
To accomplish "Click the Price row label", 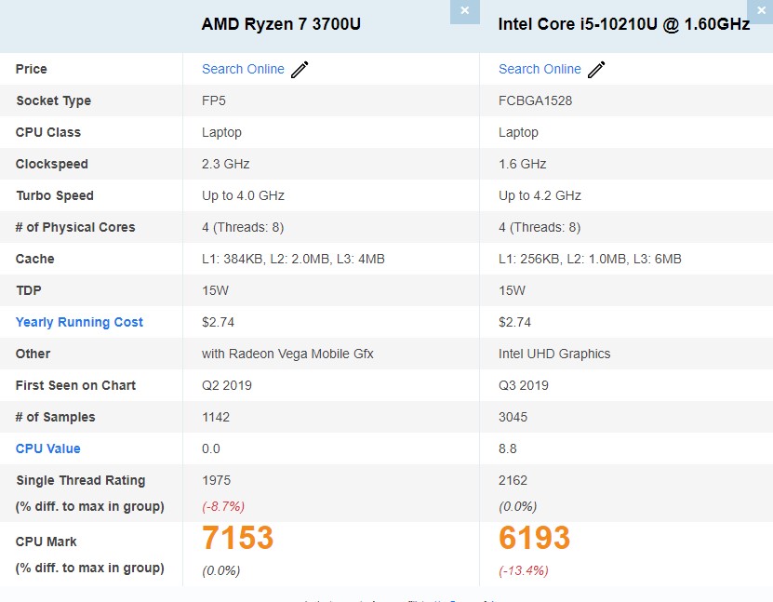I will pos(31,69).
